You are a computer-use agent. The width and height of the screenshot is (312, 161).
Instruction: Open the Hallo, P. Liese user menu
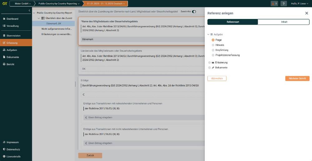click(300, 3)
